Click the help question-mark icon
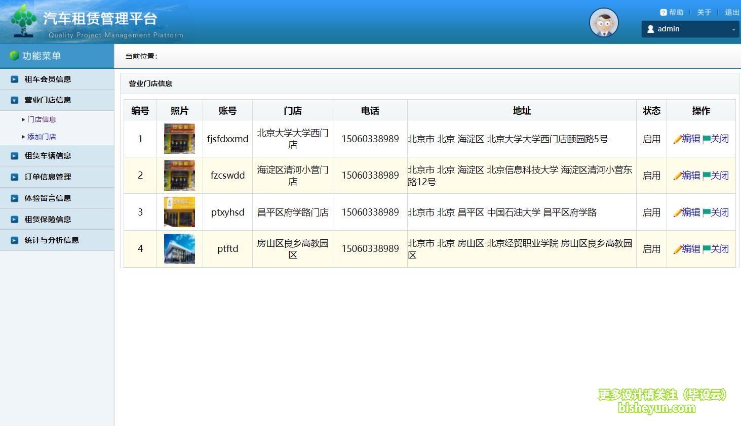Screen dimensions: 741x426 (664, 12)
